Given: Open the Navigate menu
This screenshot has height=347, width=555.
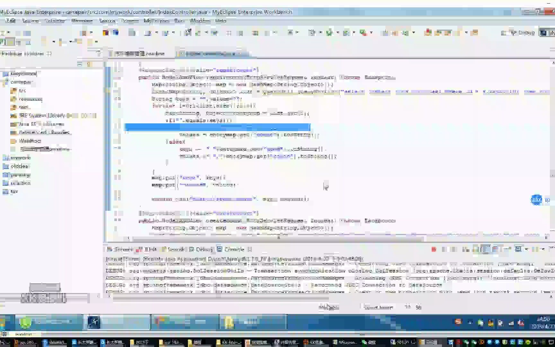Looking at the screenshot, I should coord(82,21).
